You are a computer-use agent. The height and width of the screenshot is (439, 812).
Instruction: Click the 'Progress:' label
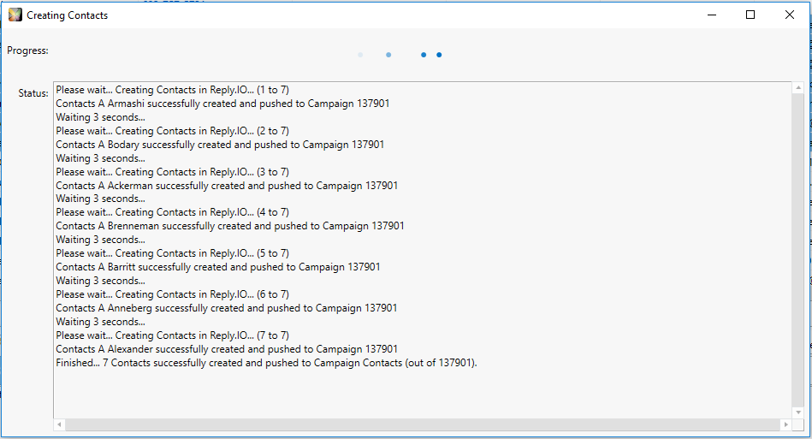(27, 50)
